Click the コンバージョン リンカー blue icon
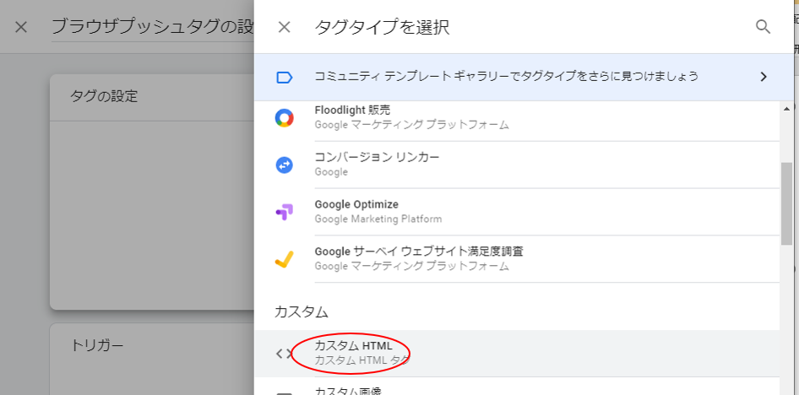 click(285, 165)
